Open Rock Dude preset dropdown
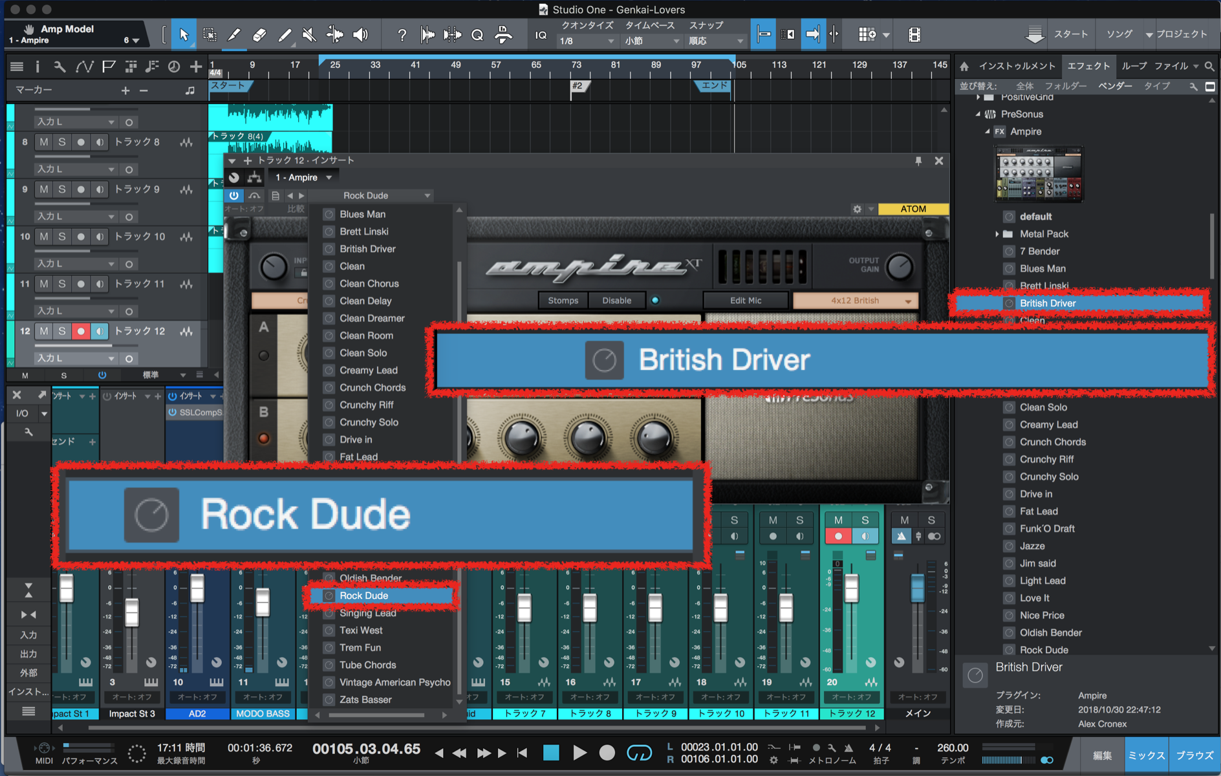Image resolution: width=1221 pixels, height=776 pixels. coord(386,195)
